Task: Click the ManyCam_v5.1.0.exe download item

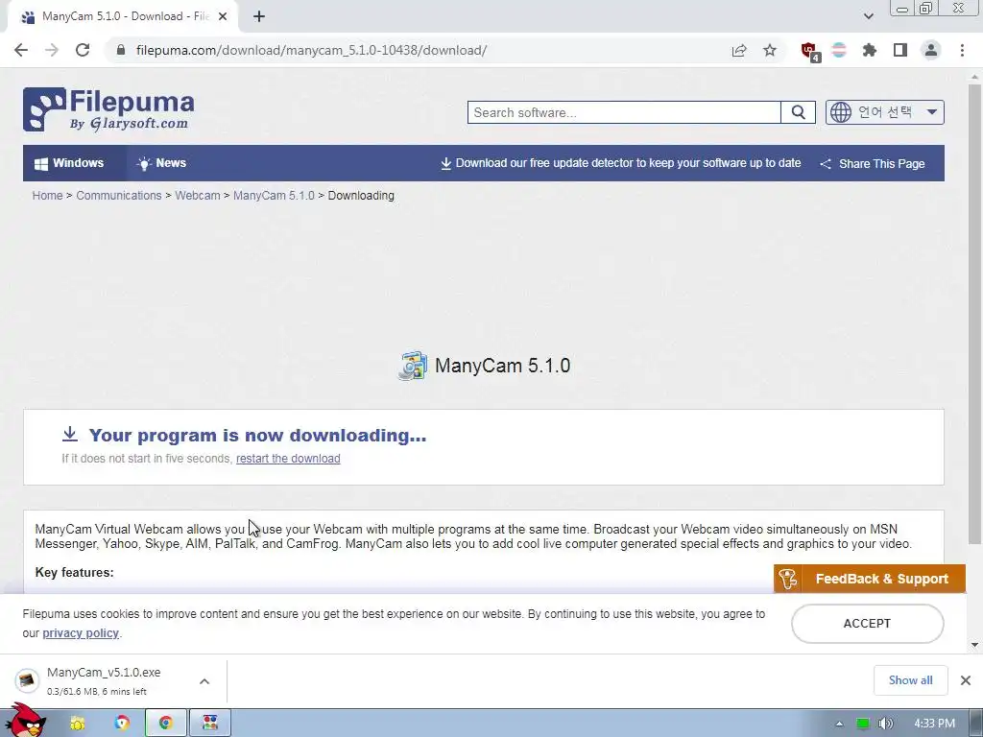Action: 104,680
